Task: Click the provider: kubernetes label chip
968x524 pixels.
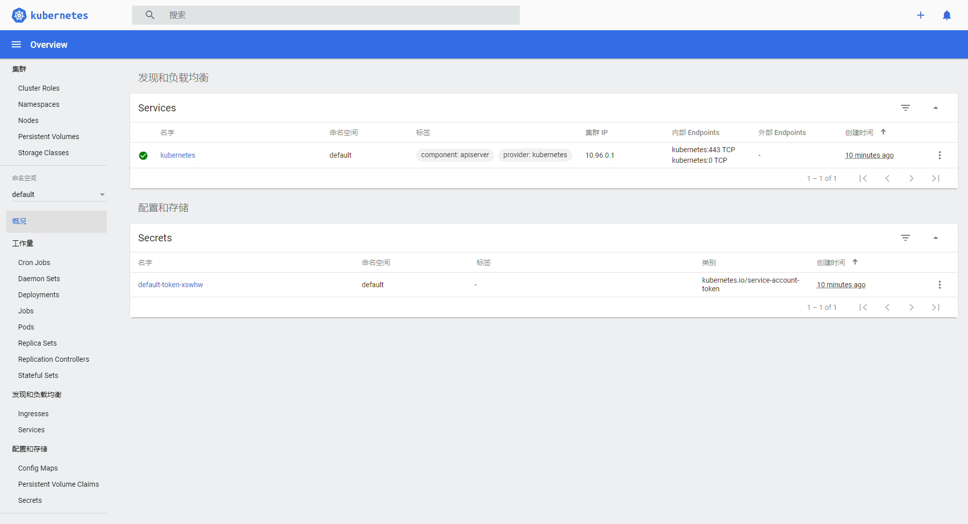Action: pos(535,155)
